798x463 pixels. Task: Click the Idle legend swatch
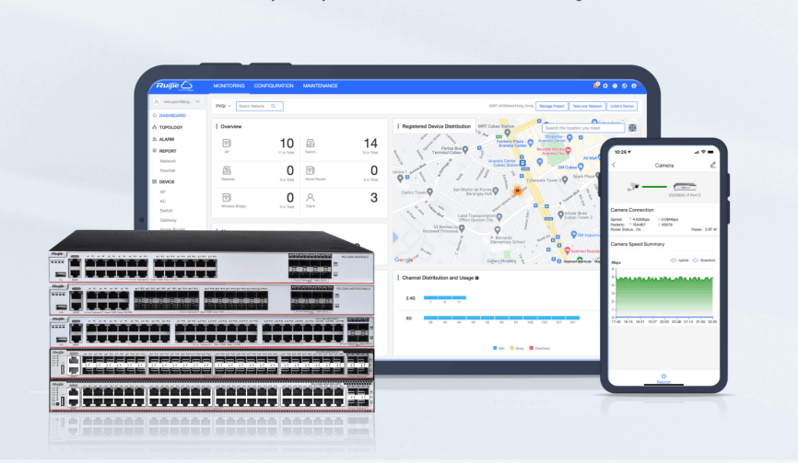point(495,348)
